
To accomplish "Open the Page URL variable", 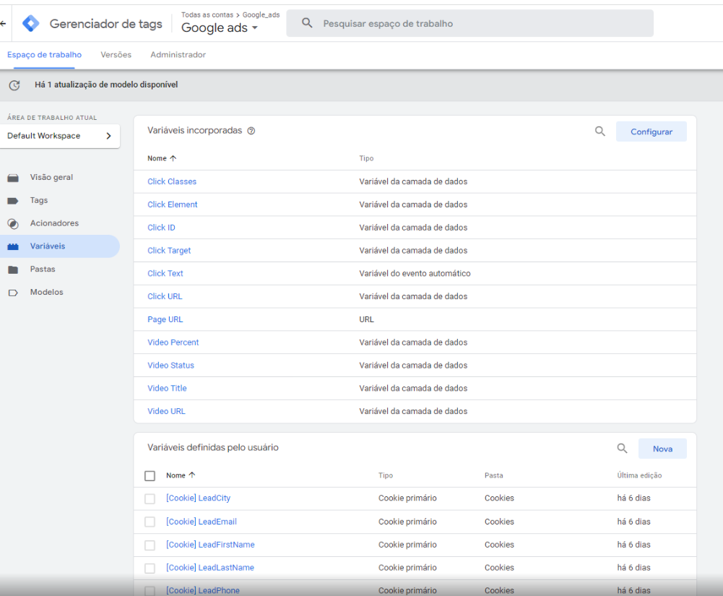I will click(x=165, y=319).
